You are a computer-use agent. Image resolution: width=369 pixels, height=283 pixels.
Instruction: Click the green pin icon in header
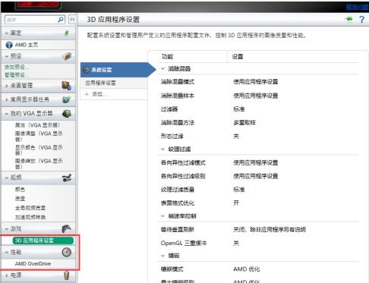coord(348,19)
